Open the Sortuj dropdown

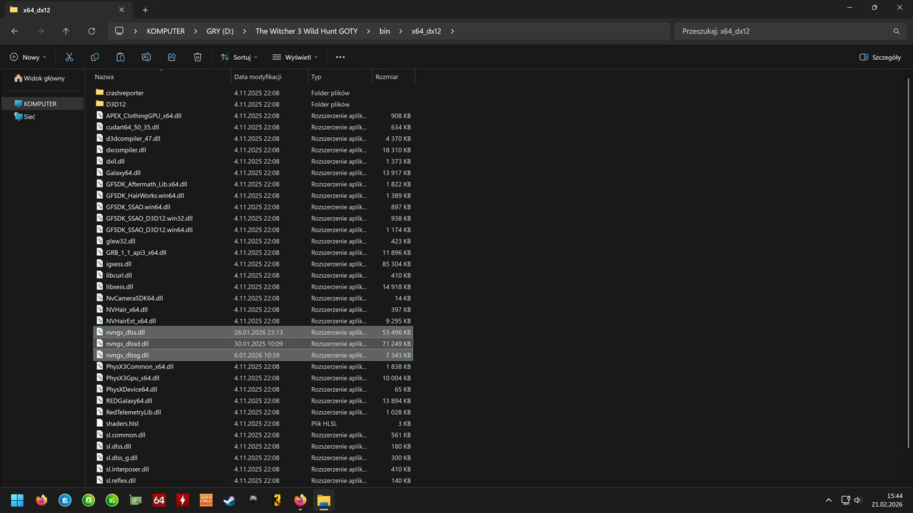[239, 57]
